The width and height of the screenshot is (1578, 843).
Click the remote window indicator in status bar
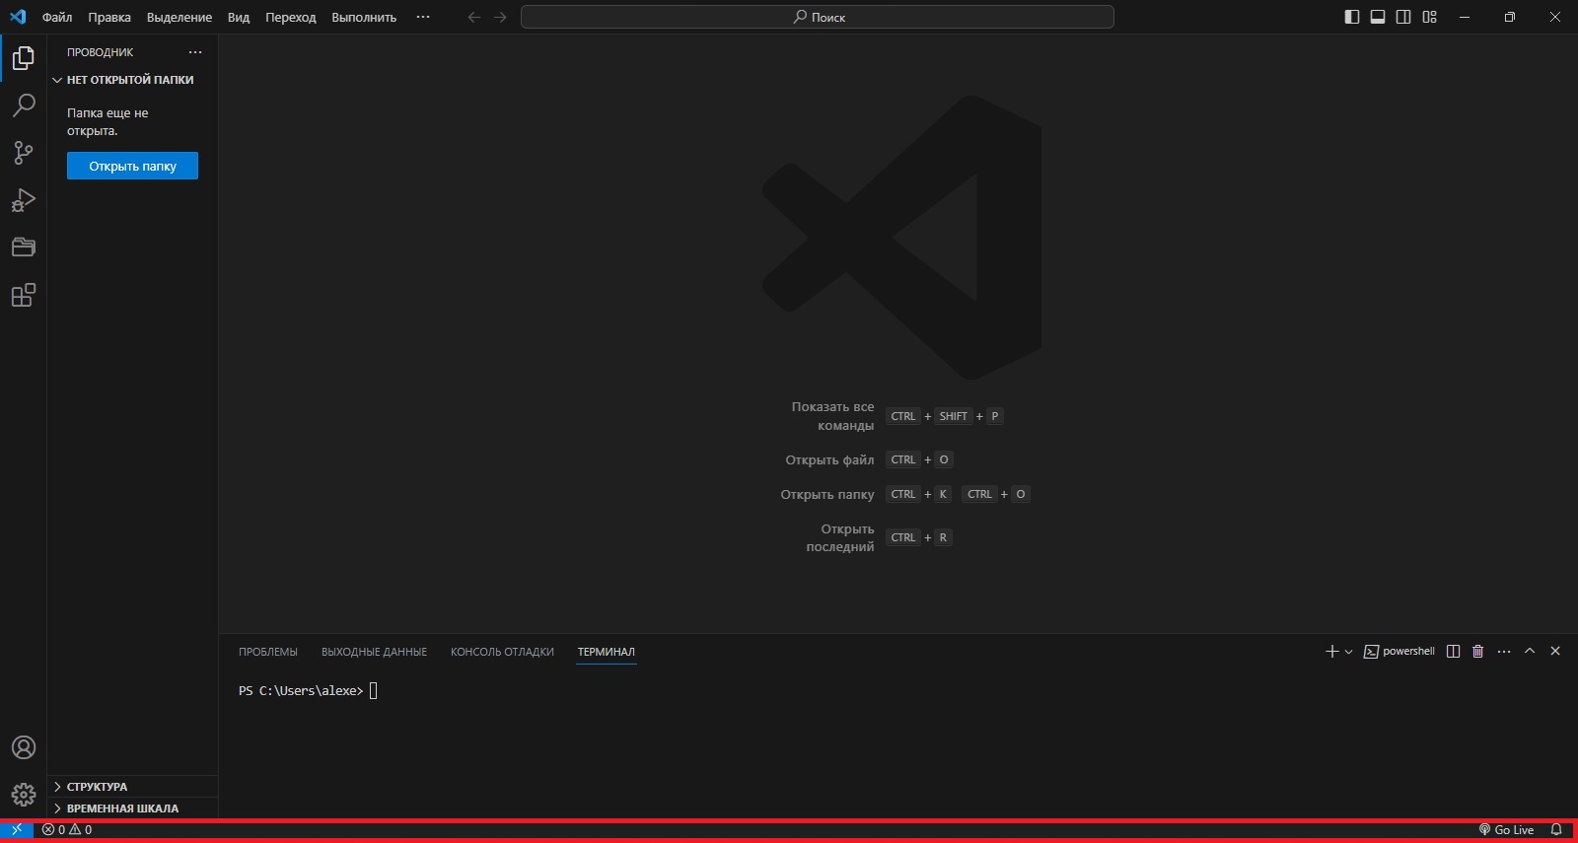(x=17, y=829)
